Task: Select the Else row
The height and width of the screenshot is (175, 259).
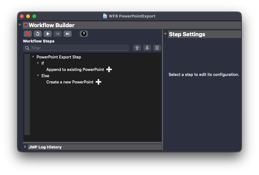Action: (45, 76)
